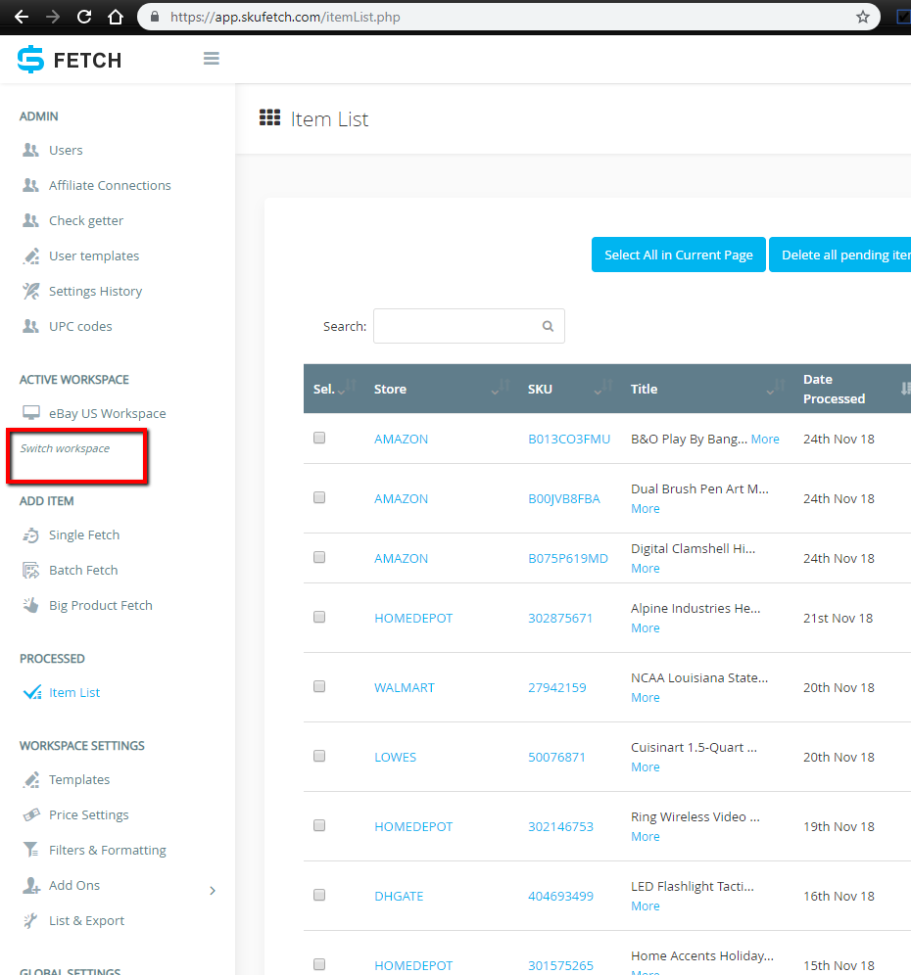Go to browser home icon
Image resolution: width=911 pixels, height=975 pixels.
point(116,17)
